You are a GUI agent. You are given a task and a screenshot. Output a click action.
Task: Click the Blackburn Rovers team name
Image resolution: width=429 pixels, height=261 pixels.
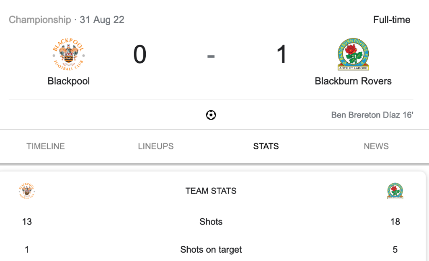point(353,81)
